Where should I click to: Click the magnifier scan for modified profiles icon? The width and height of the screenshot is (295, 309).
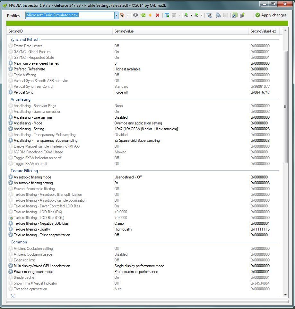(x=218, y=15)
